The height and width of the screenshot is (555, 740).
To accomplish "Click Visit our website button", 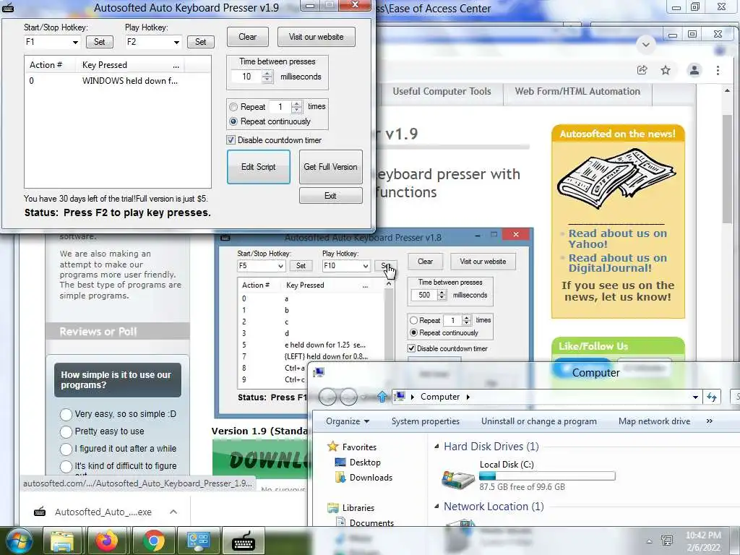I will (317, 37).
